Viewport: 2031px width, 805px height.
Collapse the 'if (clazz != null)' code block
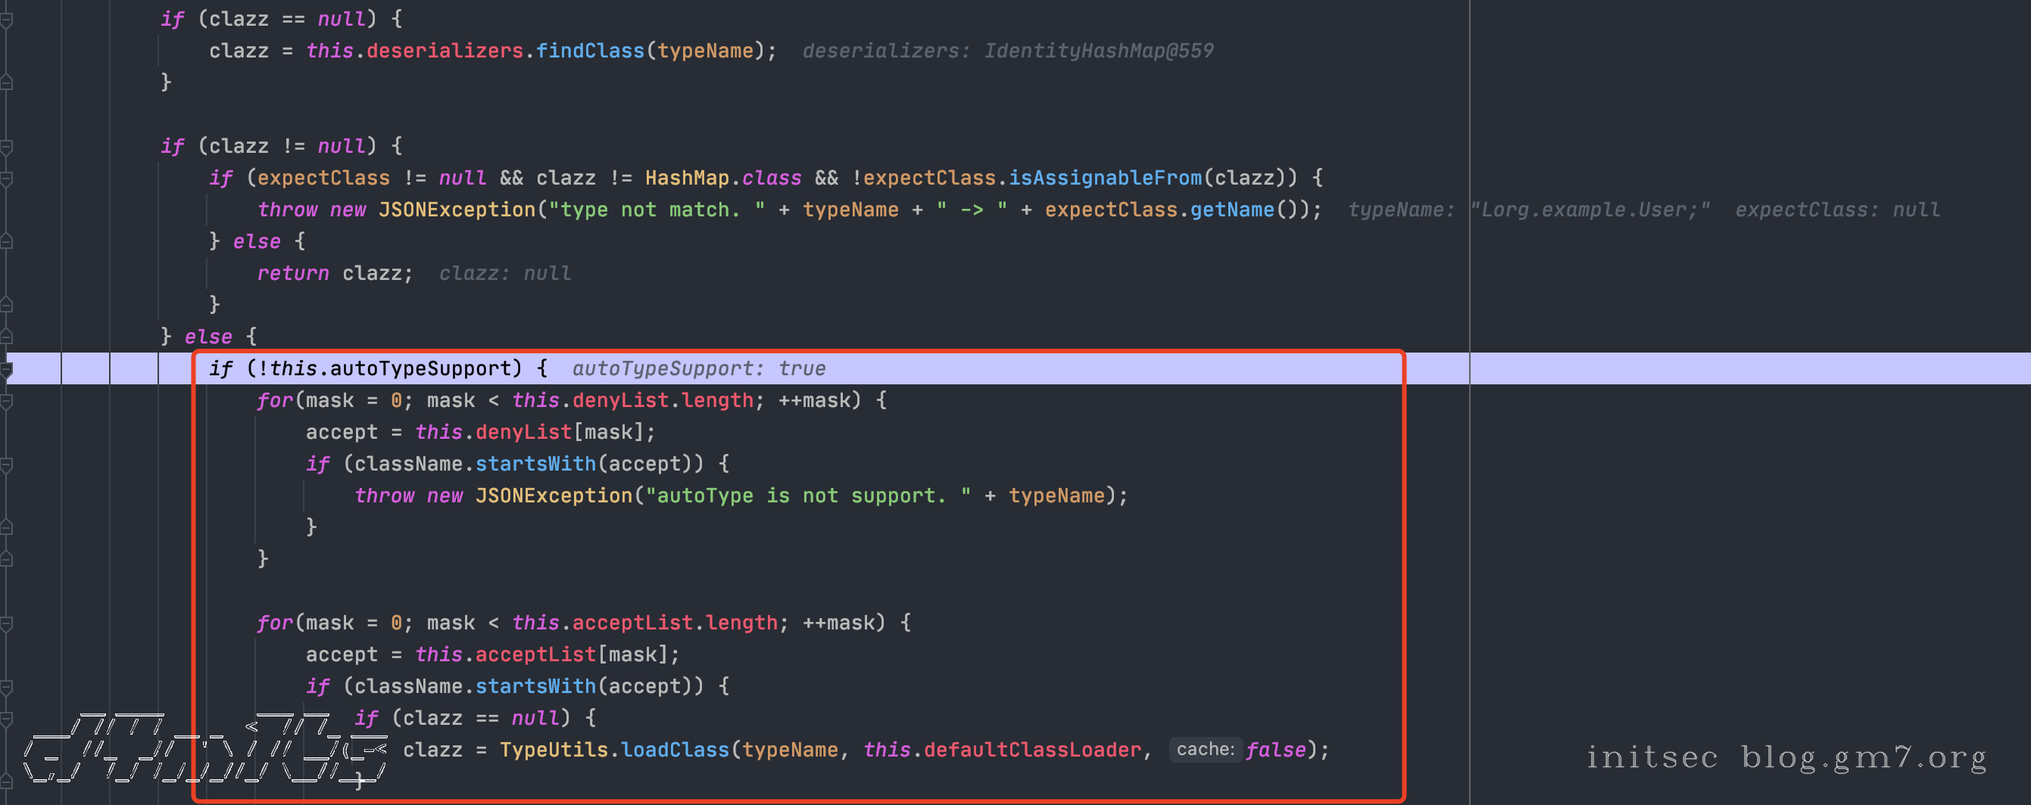[x=6, y=147]
